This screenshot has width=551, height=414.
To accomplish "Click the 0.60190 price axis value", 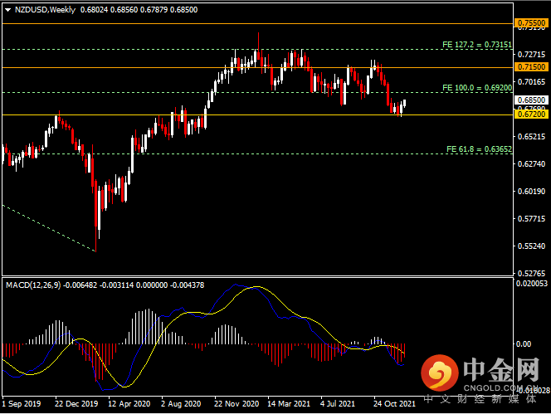I will click(532, 191).
